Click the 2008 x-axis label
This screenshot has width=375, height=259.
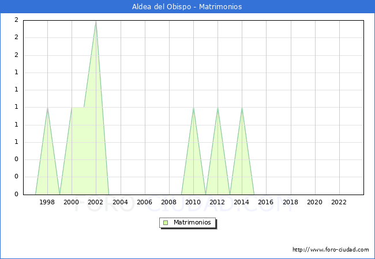pos(169,202)
